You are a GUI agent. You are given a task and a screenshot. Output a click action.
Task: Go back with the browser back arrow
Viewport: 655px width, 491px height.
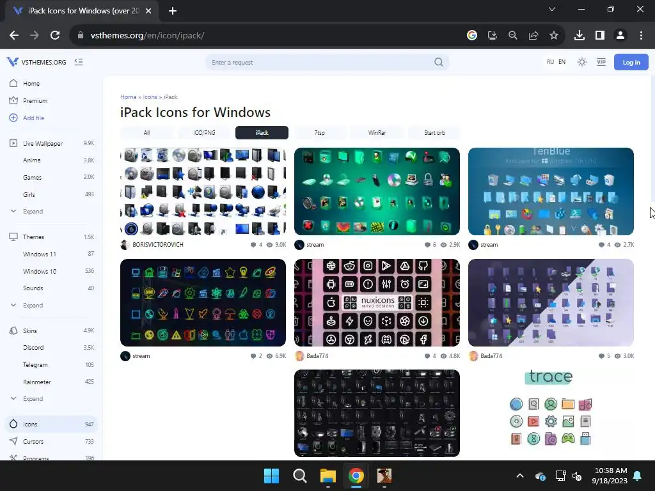tap(14, 36)
